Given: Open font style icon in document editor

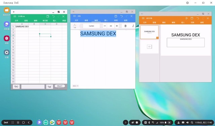Looking at the screenshot, I should click(x=75, y=26).
